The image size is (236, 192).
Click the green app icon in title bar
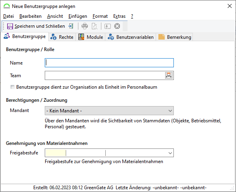click(7, 6)
